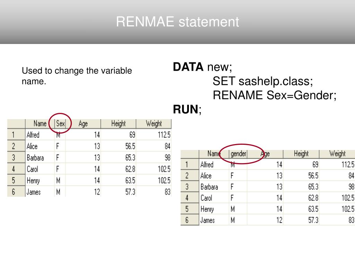355x266 pixels.
Task: Click James's age 12 in gender table
Action: tap(279, 220)
